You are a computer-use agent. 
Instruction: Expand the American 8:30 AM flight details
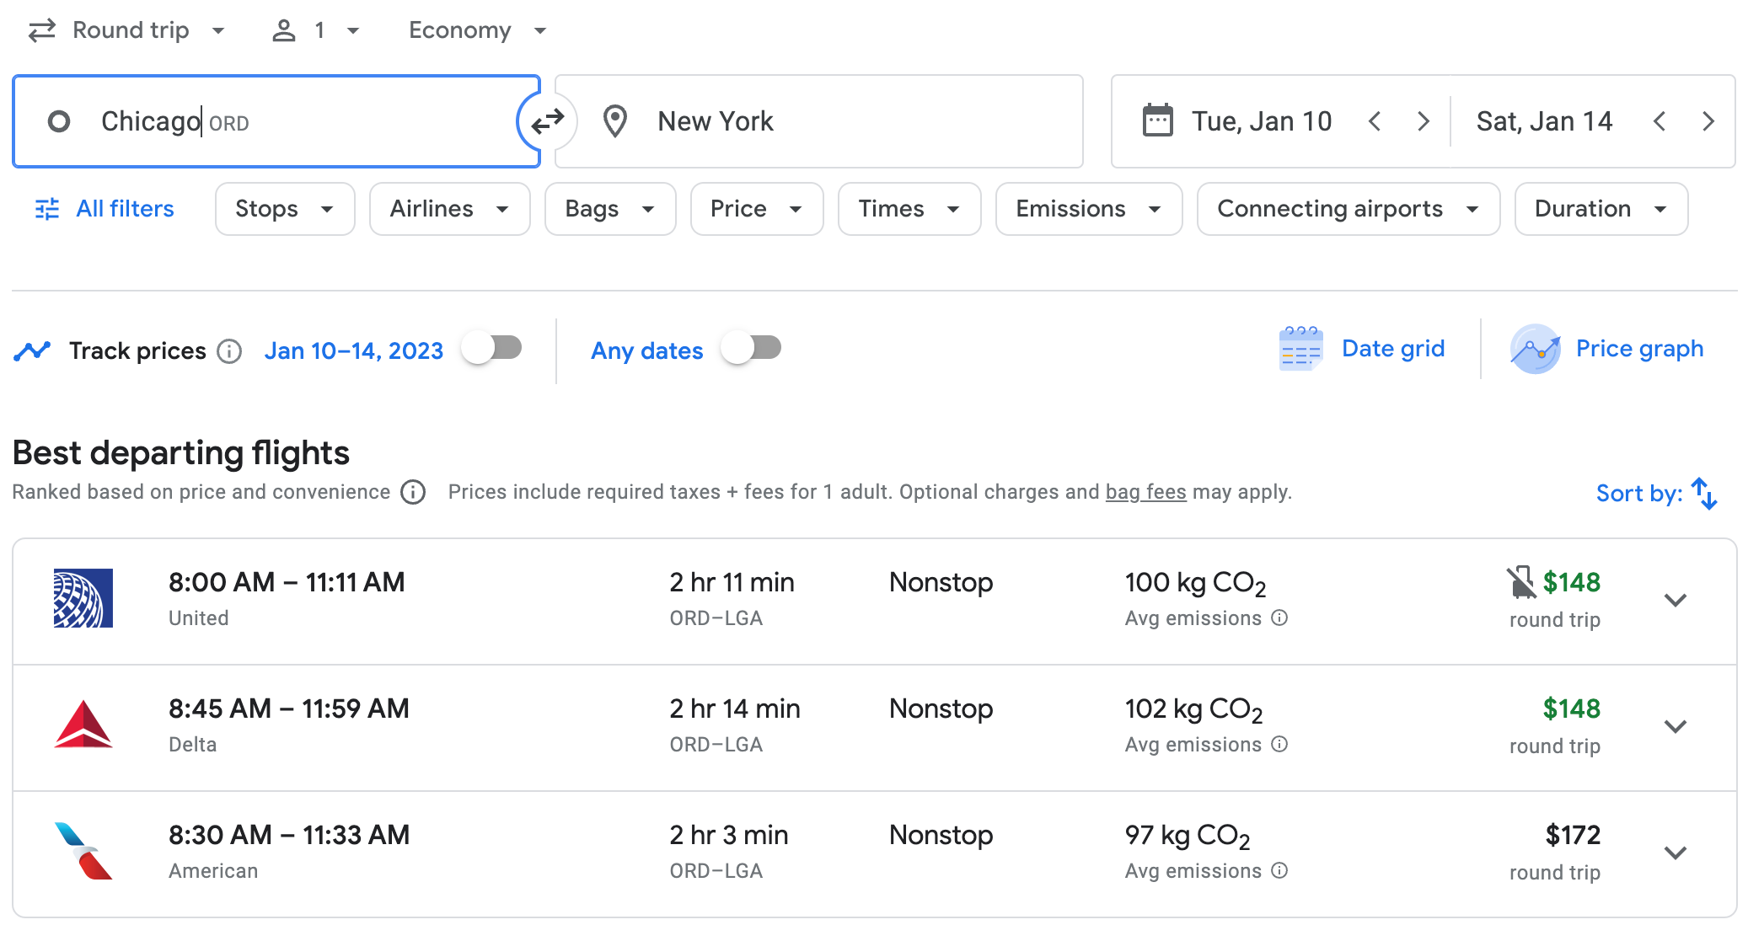(1675, 853)
